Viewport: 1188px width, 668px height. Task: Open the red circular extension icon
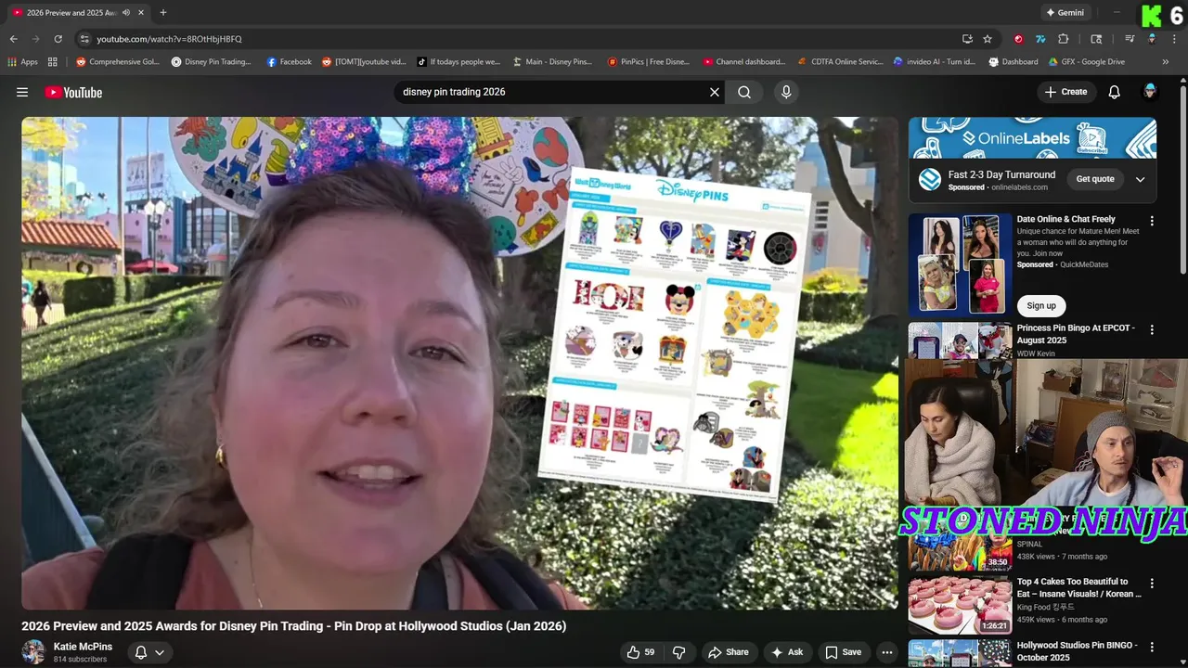coord(1018,39)
